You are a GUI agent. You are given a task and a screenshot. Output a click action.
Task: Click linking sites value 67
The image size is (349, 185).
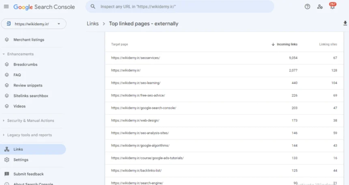tap(335, 58)
